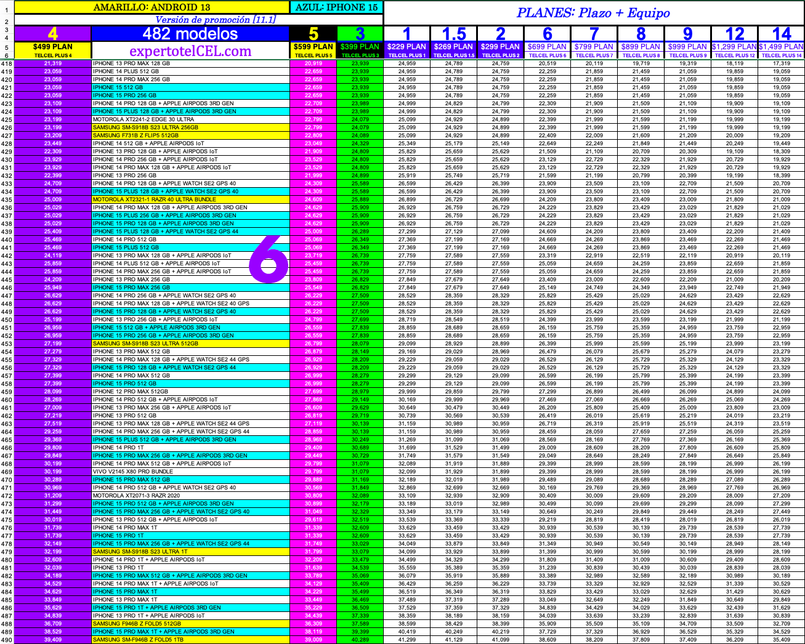
Task: Click the 'TELCEL PLUS 12' label cell
Action: tap(735, 55)
